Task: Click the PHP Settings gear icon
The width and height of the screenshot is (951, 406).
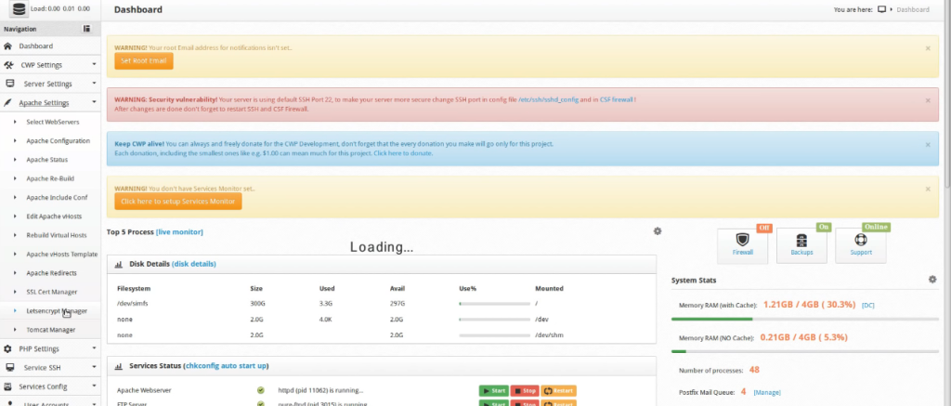Action: [7, 349]
